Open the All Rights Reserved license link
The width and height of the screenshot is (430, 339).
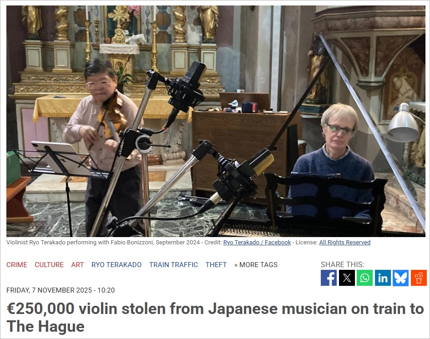point(345,243)
